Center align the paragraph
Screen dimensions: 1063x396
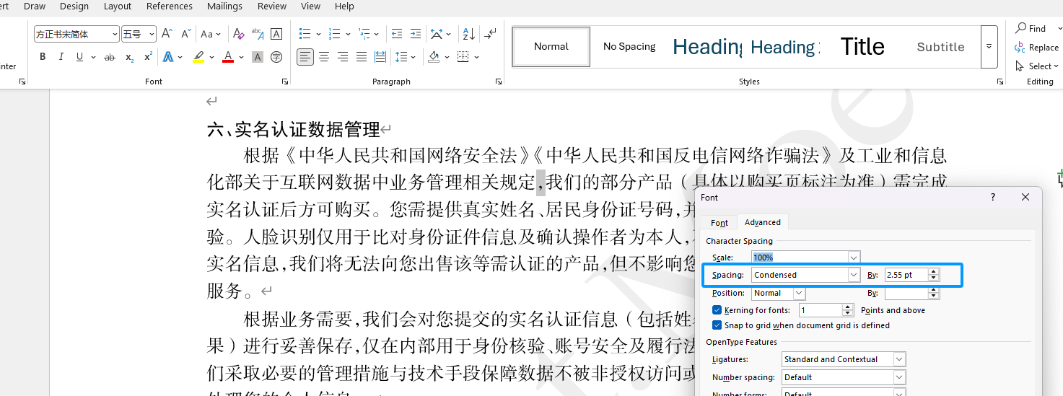[324, 57]
